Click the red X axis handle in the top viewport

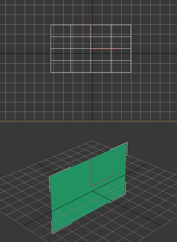(x=108, y=48)
